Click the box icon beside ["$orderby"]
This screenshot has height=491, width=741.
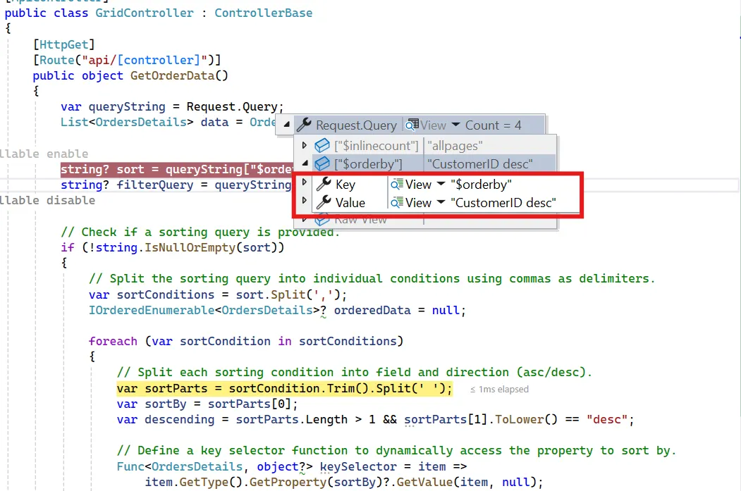coord(321,163)
